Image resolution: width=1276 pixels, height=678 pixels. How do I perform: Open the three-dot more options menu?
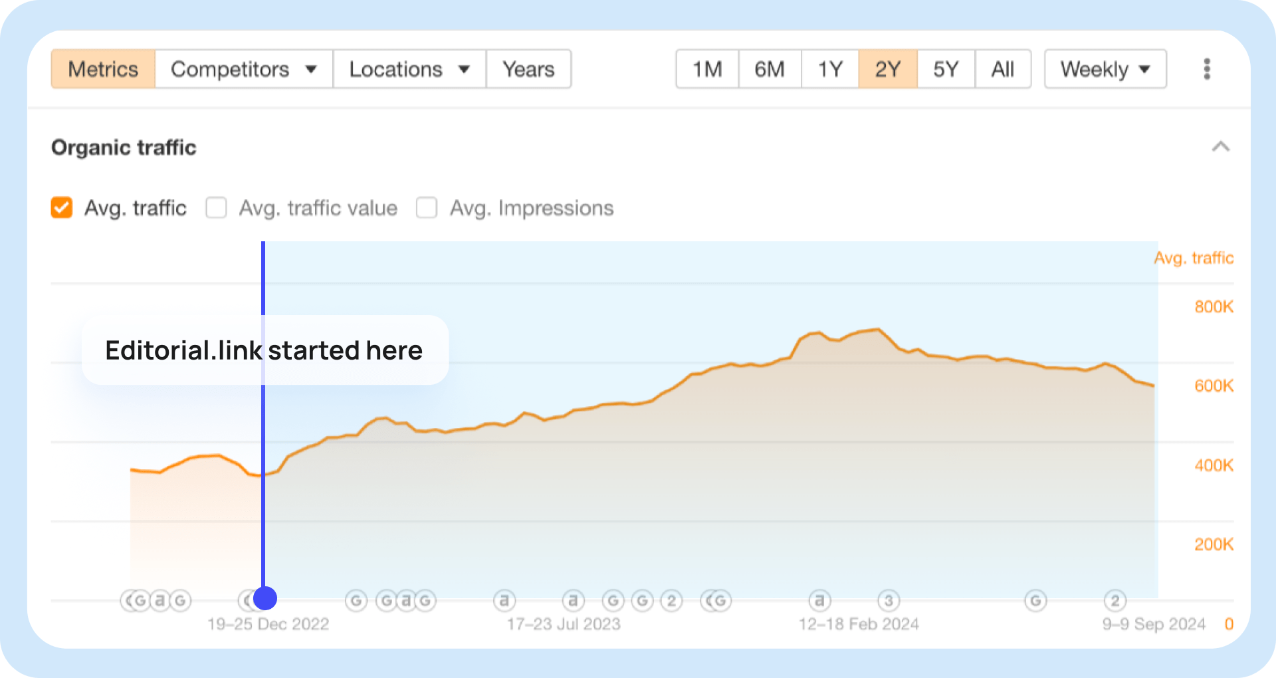[1207, 69]
